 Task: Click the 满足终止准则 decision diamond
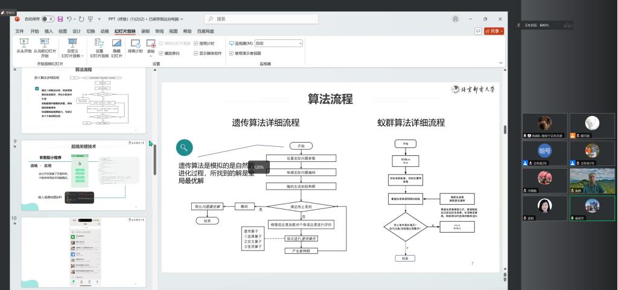[x=301, y=207]
